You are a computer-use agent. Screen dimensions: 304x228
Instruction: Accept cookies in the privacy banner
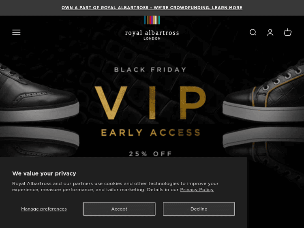pyautogui.click(x=119, y=209)
